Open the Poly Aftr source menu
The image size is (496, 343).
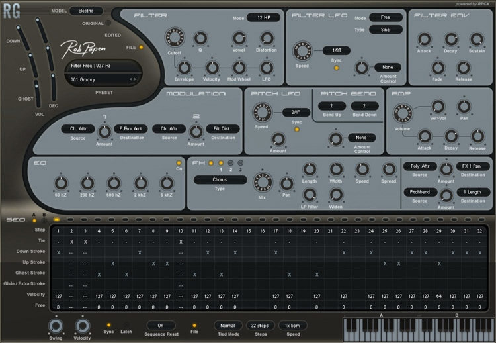pos(420,166)
